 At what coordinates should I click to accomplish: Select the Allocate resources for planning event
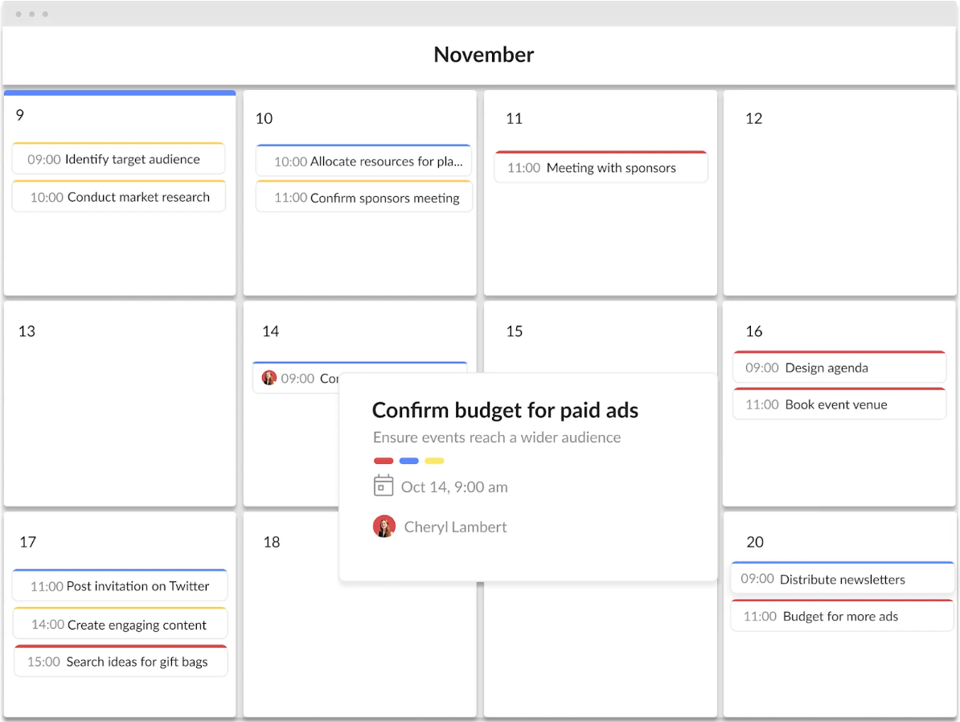pyautogui.click(x=363, y=160)
